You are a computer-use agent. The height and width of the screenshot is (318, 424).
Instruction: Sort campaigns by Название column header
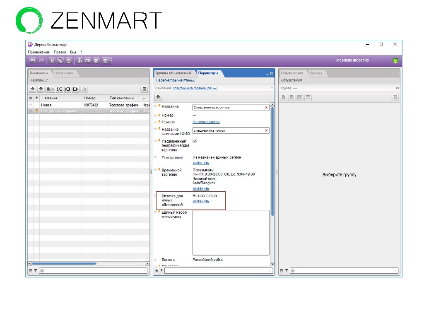click(60, 98)
